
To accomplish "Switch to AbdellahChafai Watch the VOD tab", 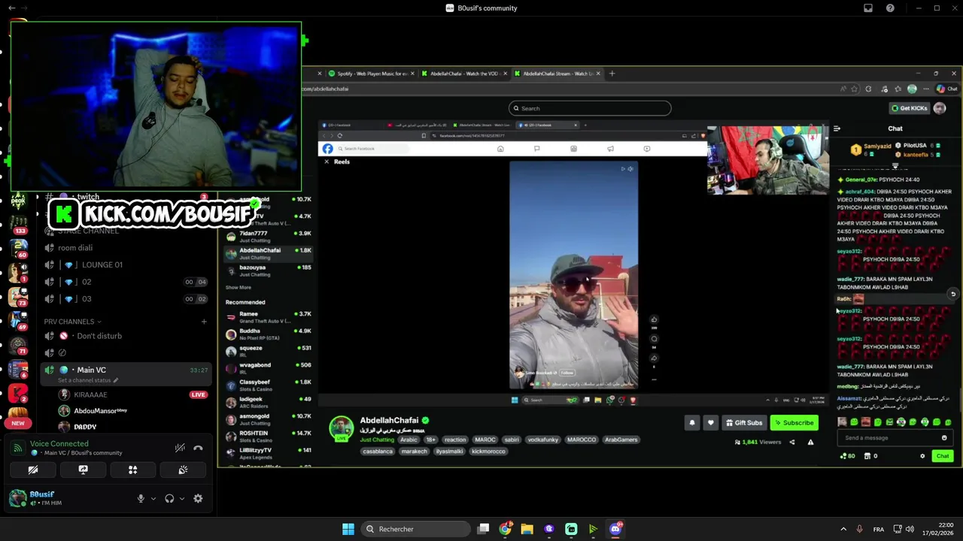I will [463, 74].
